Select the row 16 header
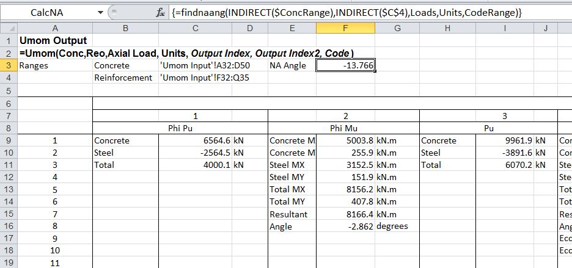 point(9,226)
